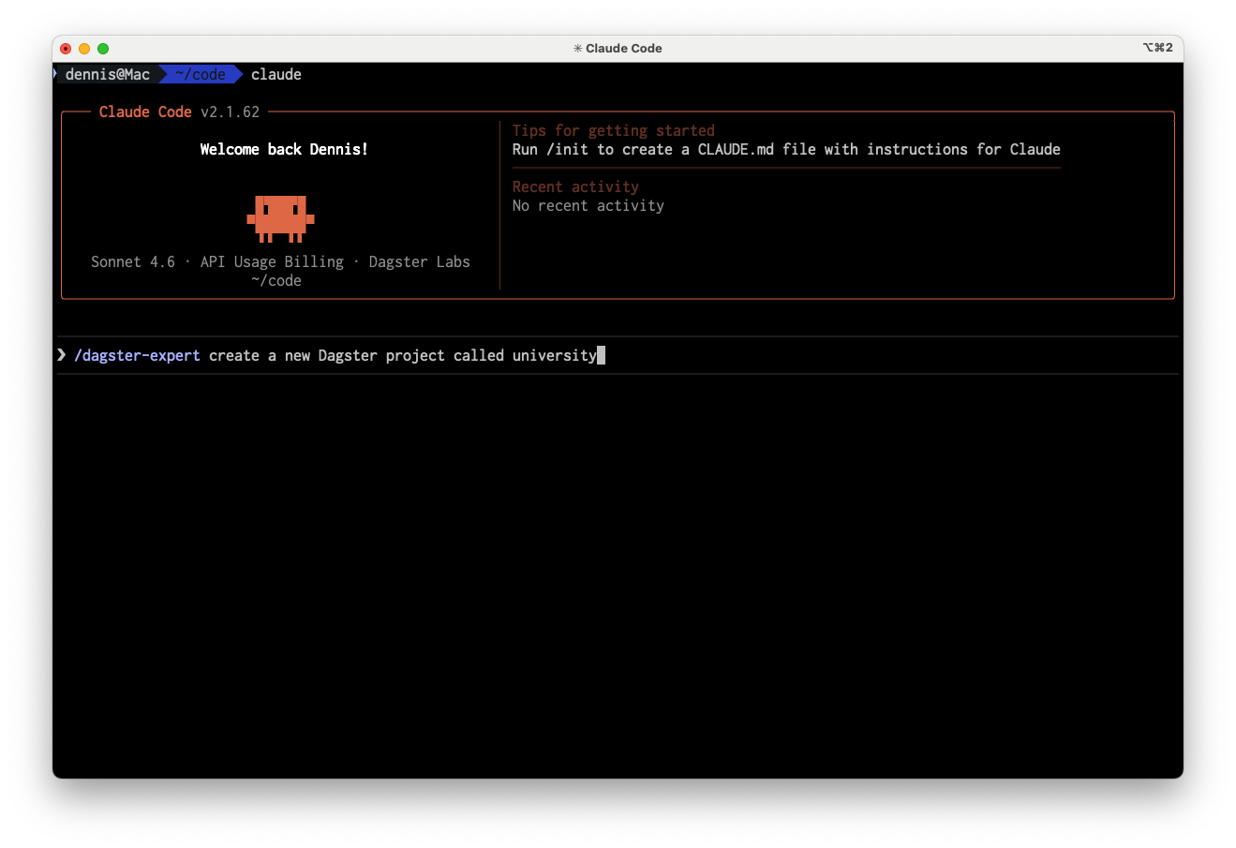Click the yellow minimize window button
The image size is (1236, 848).
pyautogui.click(x=84, y=49)
